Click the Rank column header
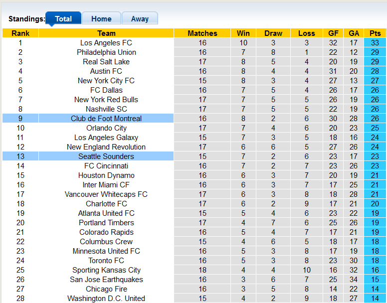The width and height of the screenshot is (387, 303). 20,33
